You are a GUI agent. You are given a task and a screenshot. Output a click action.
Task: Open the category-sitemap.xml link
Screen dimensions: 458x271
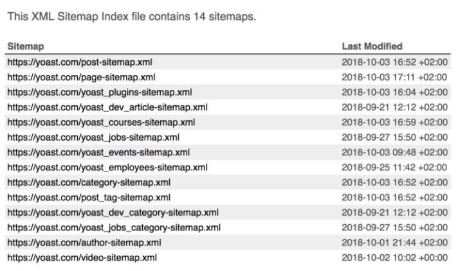coord(89,182)
